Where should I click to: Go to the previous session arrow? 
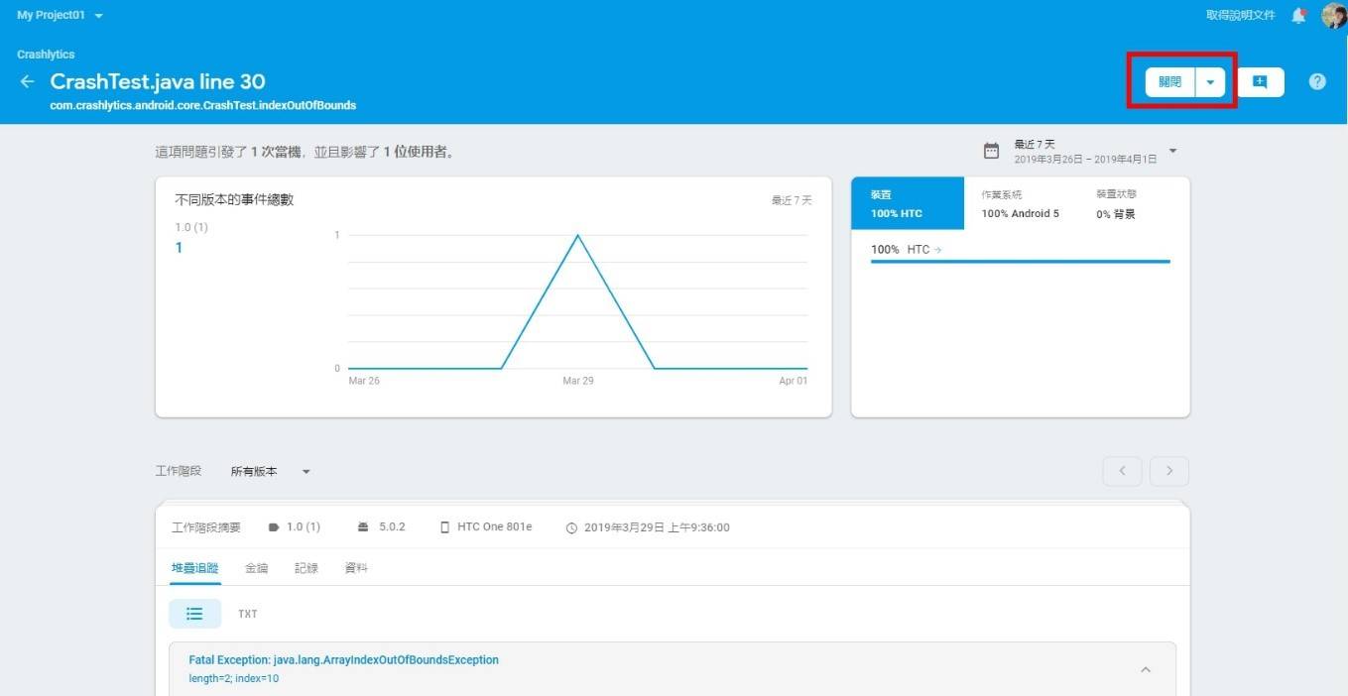(1122, 471)
